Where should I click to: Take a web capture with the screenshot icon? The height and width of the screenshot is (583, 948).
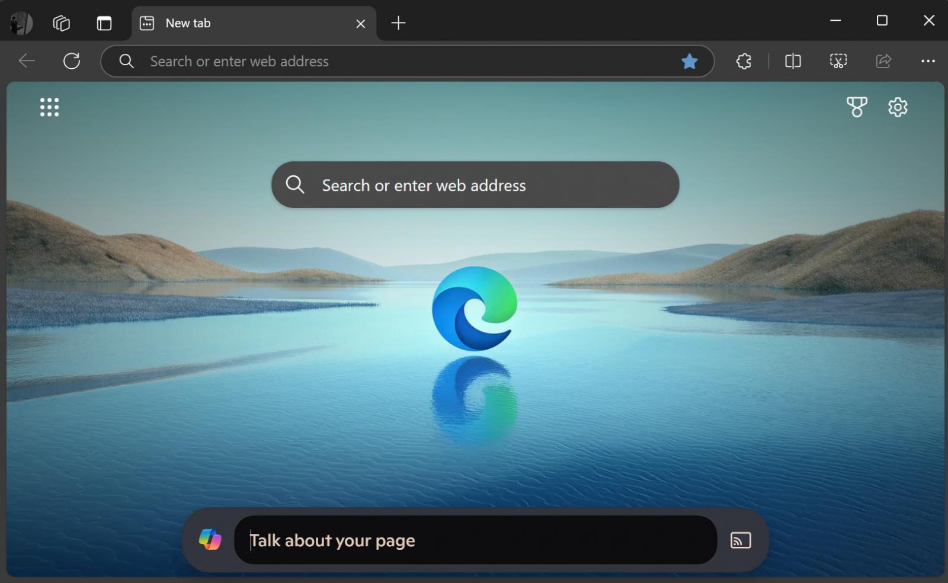[x=838, y=61]
